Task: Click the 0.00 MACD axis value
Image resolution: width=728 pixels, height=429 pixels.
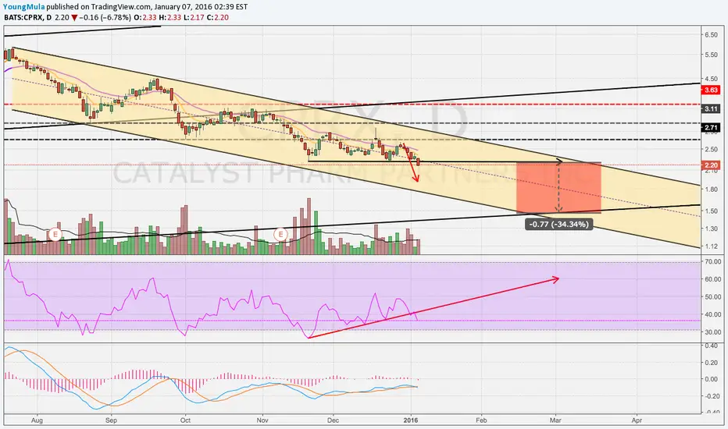Action: click(x=712, y=379)
